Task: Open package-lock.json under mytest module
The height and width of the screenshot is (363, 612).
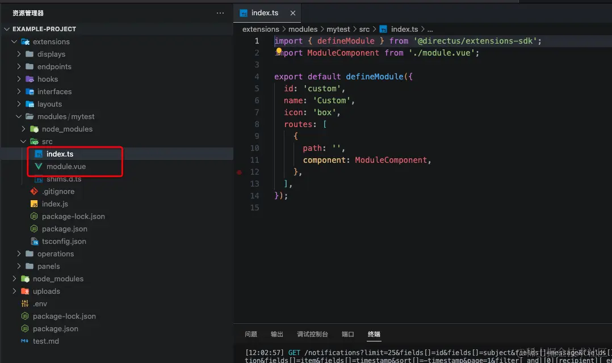Action: point(73,217)
